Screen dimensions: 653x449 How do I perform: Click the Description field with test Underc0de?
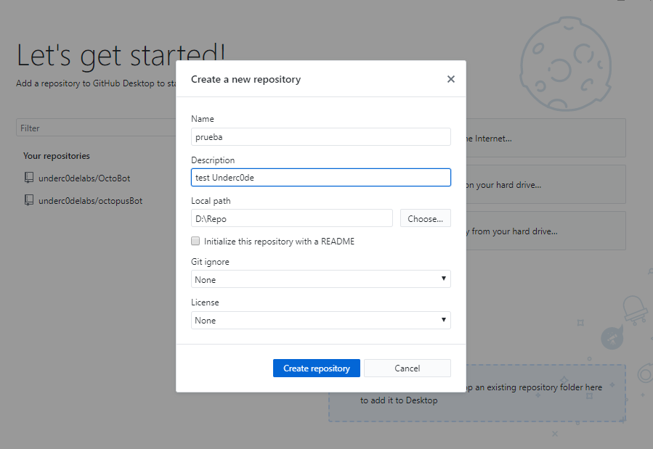pyautogui.click(x=320, y=178)
